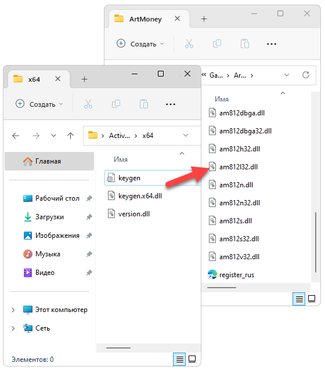
Task: Expand ArtMoney address bar history dropdown
Action: pos(287,75)
